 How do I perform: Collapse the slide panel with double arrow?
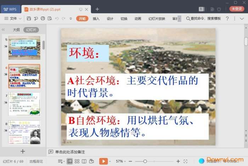pos(3,30)
